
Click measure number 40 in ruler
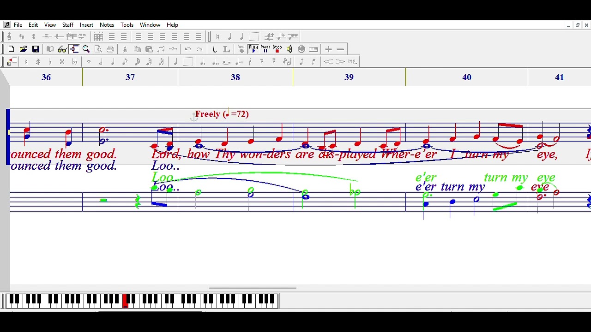(x=467, y=77)
